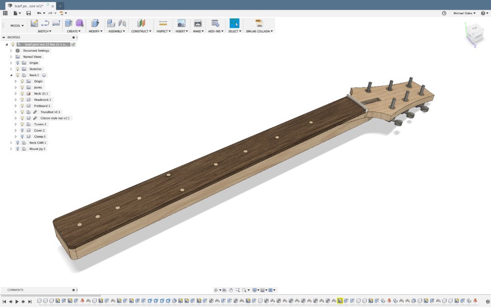Image resolution: width=491 pixels, height=307 pixels.
Task: Select the sketch Rectangle tool icon
Action: click(x=56, y=23)
